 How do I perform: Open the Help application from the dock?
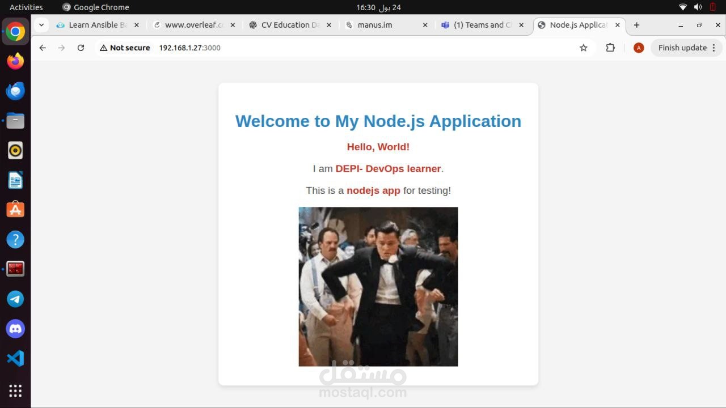(x=15, y=239)
